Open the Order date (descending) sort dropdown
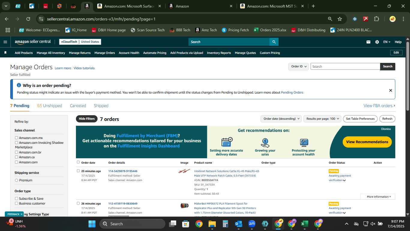This screenshot has height=231, width=410. tap(281, 119)
